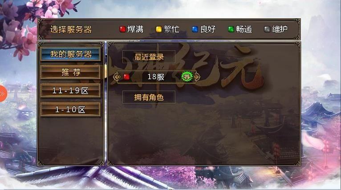
Task: Click the green 畅通 status gem
Action: coord(231,29)
